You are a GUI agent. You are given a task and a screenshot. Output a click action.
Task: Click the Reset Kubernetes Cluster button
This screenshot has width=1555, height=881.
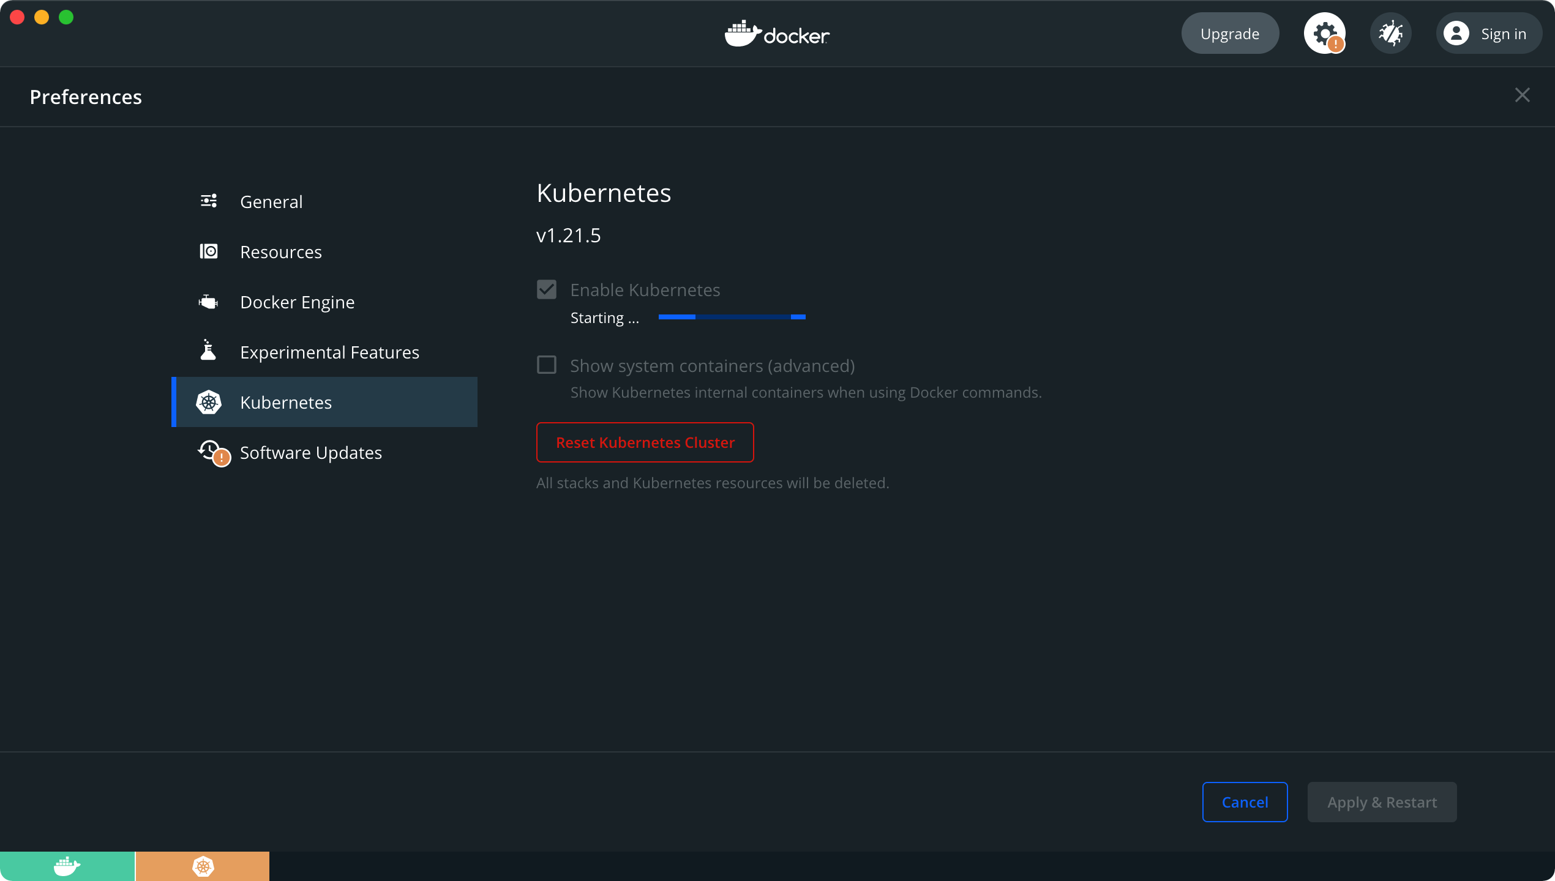(x=645, y=442)
